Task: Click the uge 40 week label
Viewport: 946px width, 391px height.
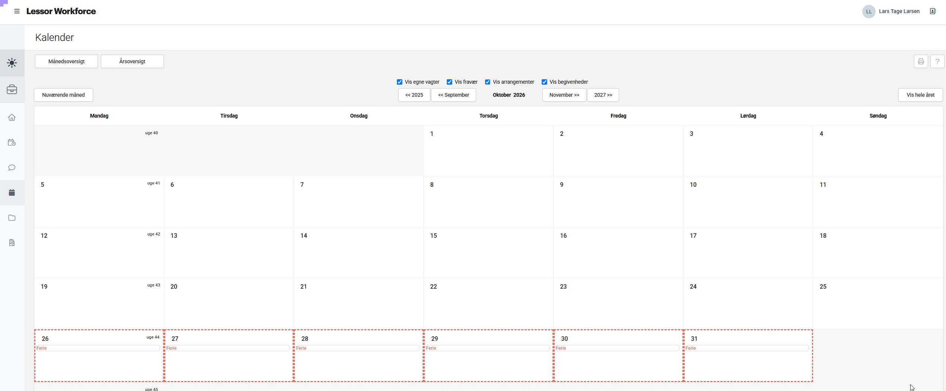Action: click(152, 133)
